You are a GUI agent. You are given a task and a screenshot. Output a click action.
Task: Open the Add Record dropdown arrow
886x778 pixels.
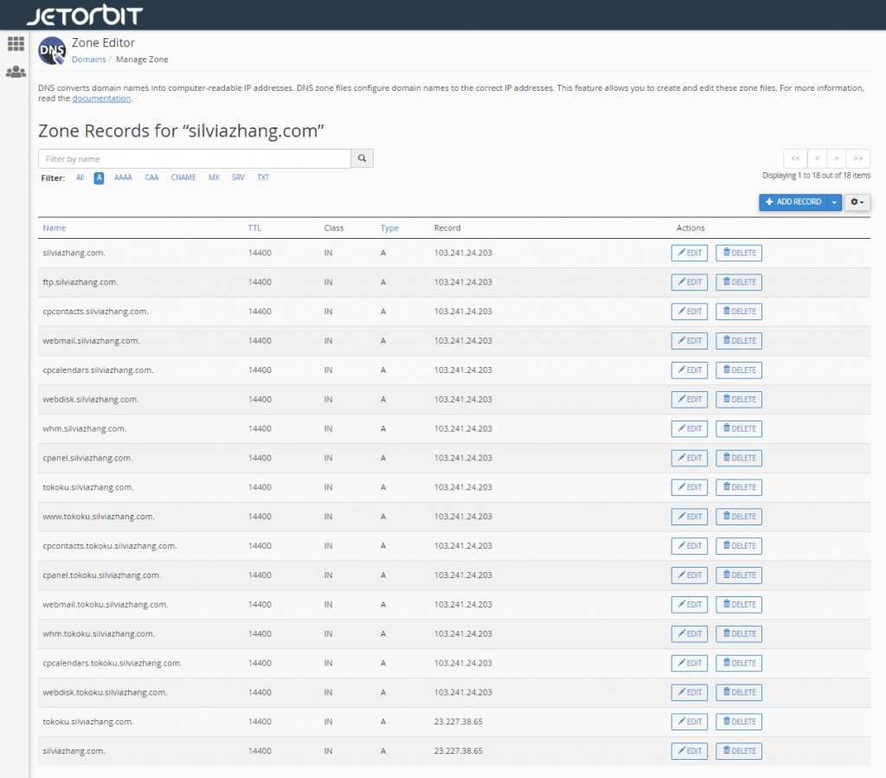(x=833, y=202)
